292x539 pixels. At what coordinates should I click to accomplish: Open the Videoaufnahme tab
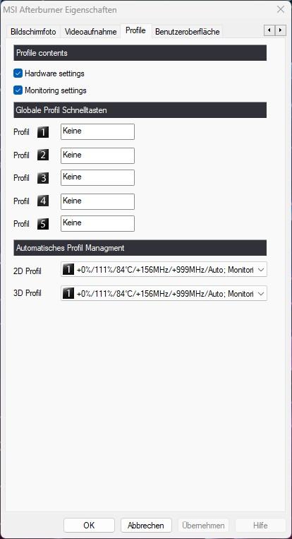(91, 32)
